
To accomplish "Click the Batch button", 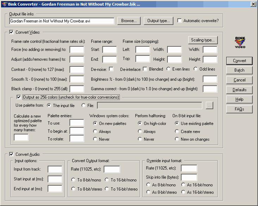I will coord(239,70).
